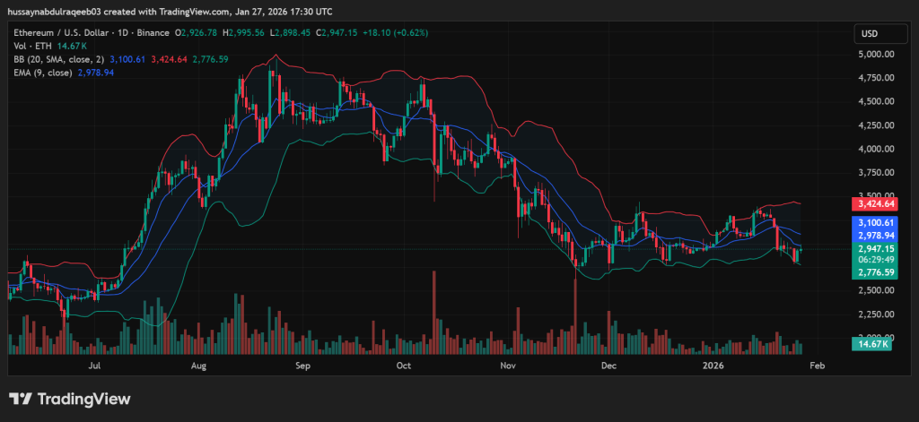Click the Oct marker on time axis
The height and width of the screenshot is (422, 919).
tap(404, 366)
